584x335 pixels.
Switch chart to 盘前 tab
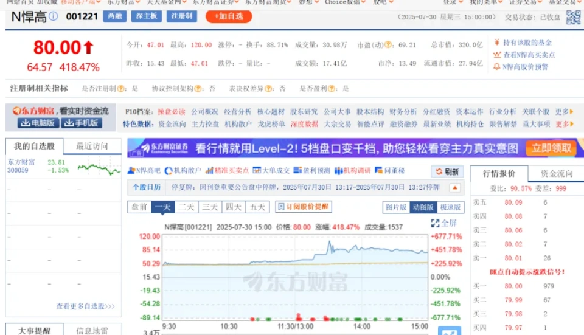(x=139, y=207)
